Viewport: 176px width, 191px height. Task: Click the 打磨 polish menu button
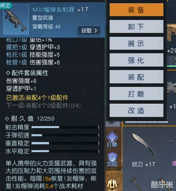click(x=136, y=94)
